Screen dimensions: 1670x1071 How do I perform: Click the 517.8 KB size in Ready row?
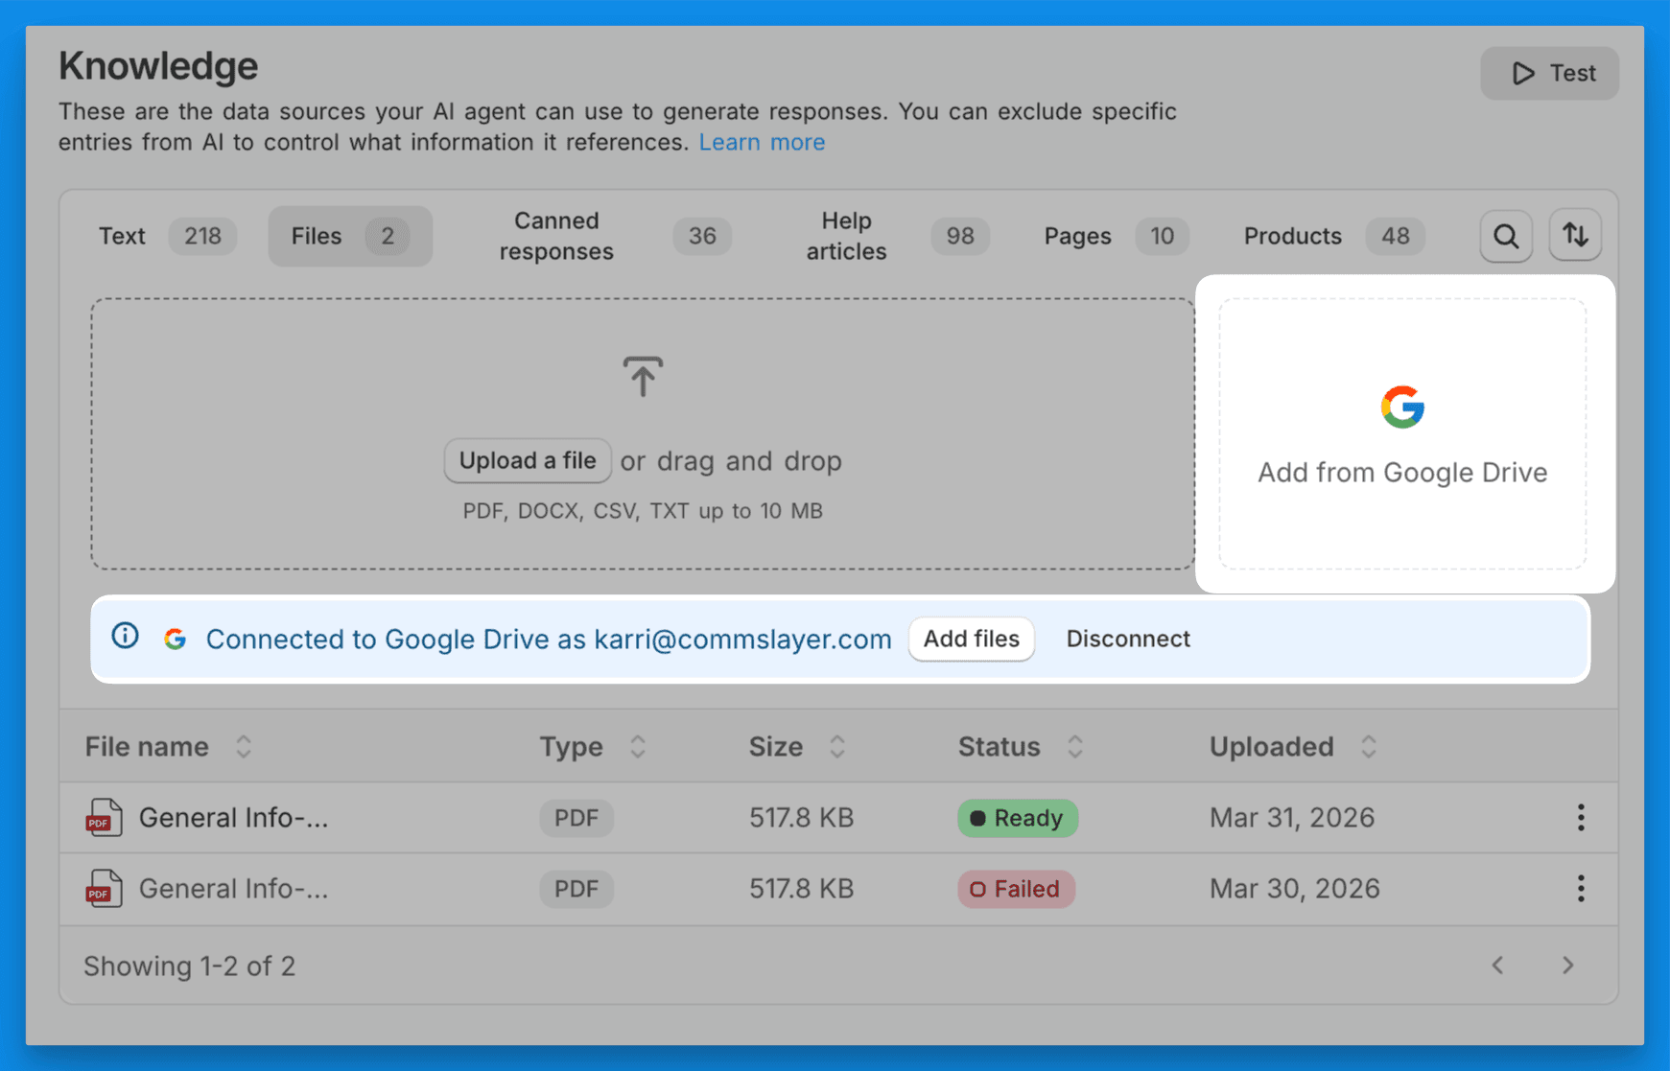[x=801, y=818]
